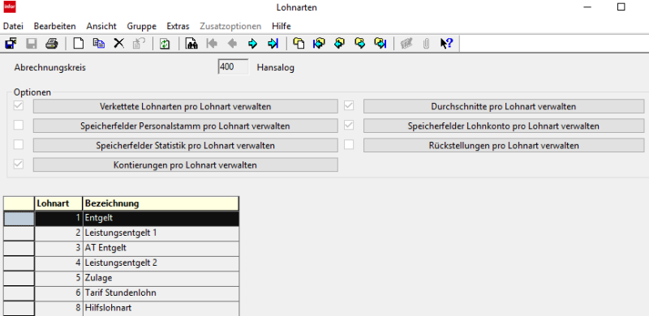This screenshot has height=316, width=649.
Task: Open the Ansicht menu
Action: (x=101, y=26)
